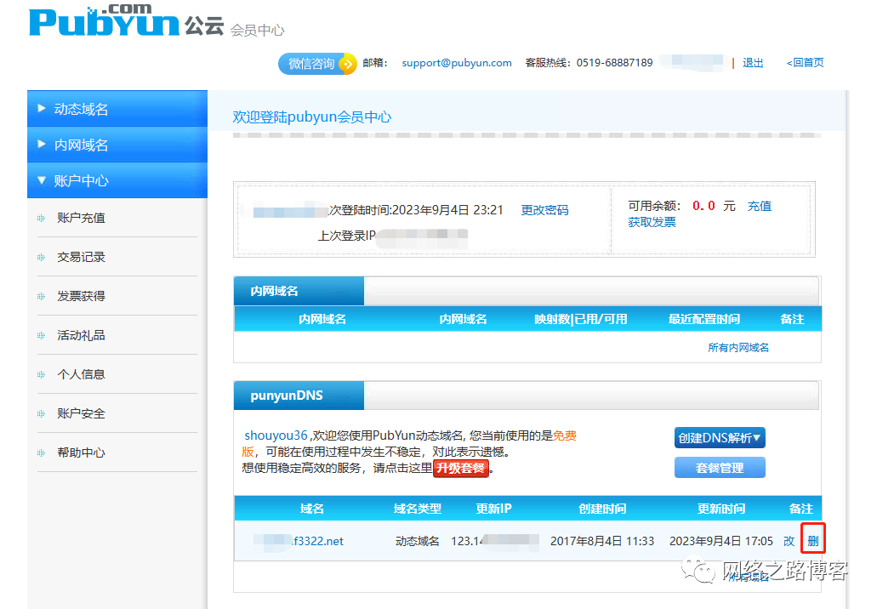Click the 更新时间 column header
877x609 pixels.
(x=721, y=509)
